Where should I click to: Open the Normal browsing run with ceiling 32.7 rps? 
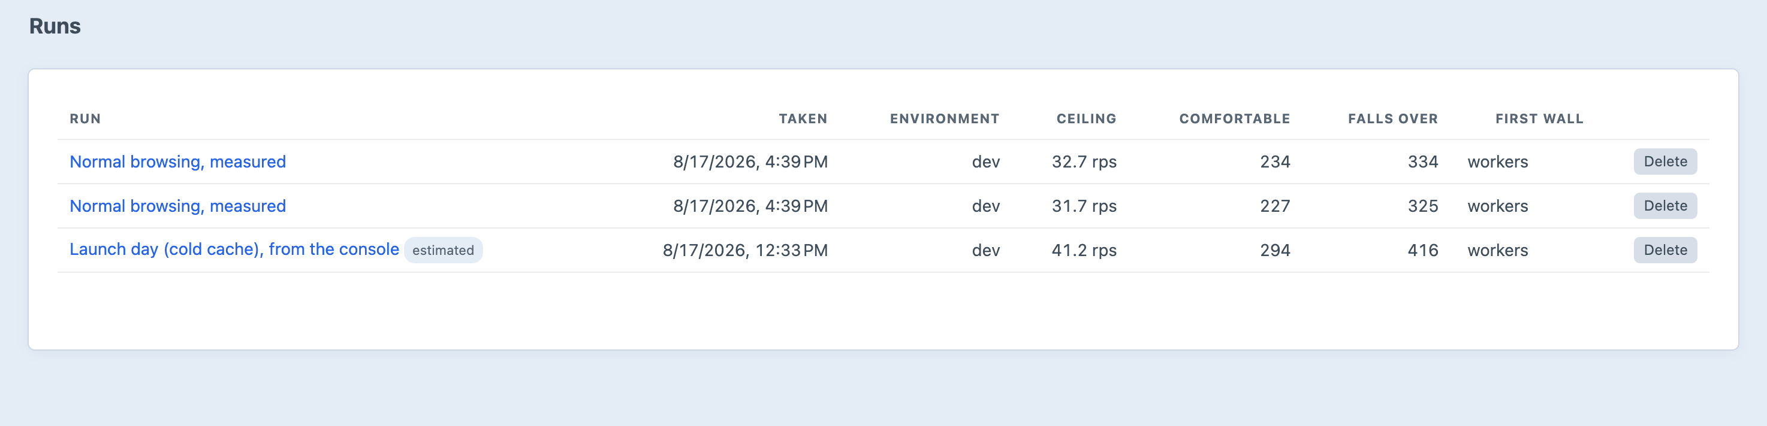point(177,162)
